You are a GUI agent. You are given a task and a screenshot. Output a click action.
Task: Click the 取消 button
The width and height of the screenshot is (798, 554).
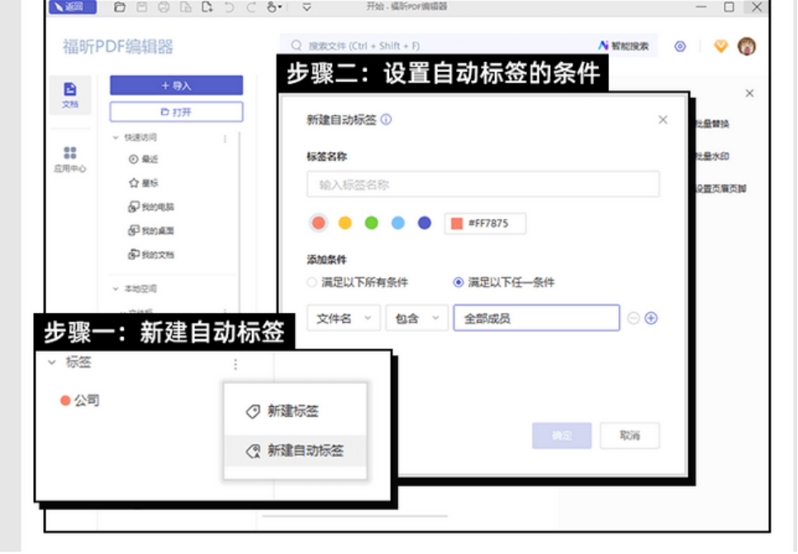(629, 435)
